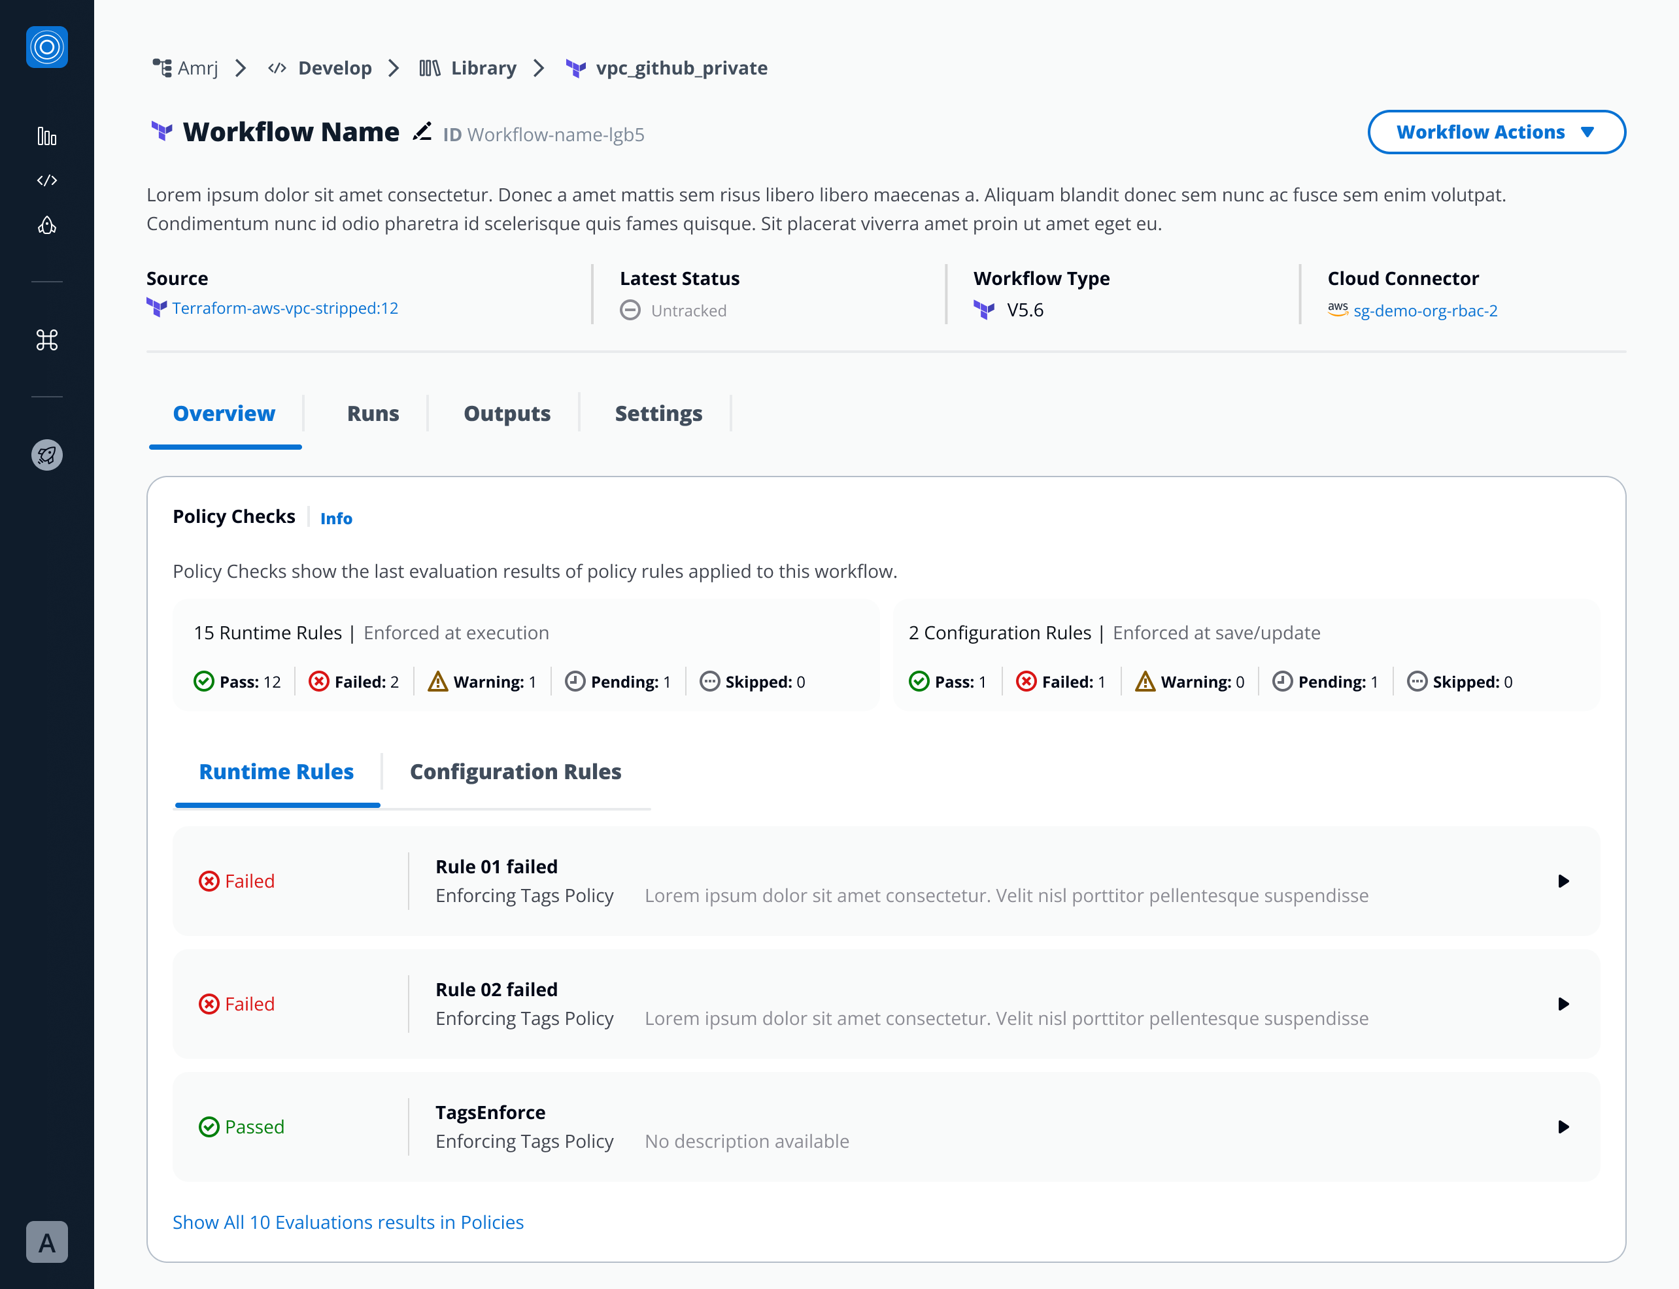
Task: Open the Develop code icon in sidebar
Action: click(x=47, y=180)
